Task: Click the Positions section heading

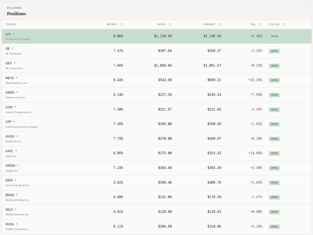Action: pos(16,14)
